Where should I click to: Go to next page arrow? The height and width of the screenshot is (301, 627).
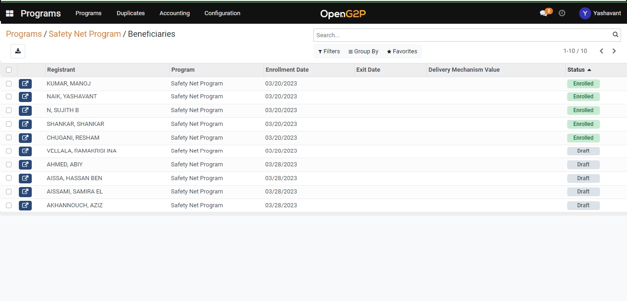tap(614, 51)
